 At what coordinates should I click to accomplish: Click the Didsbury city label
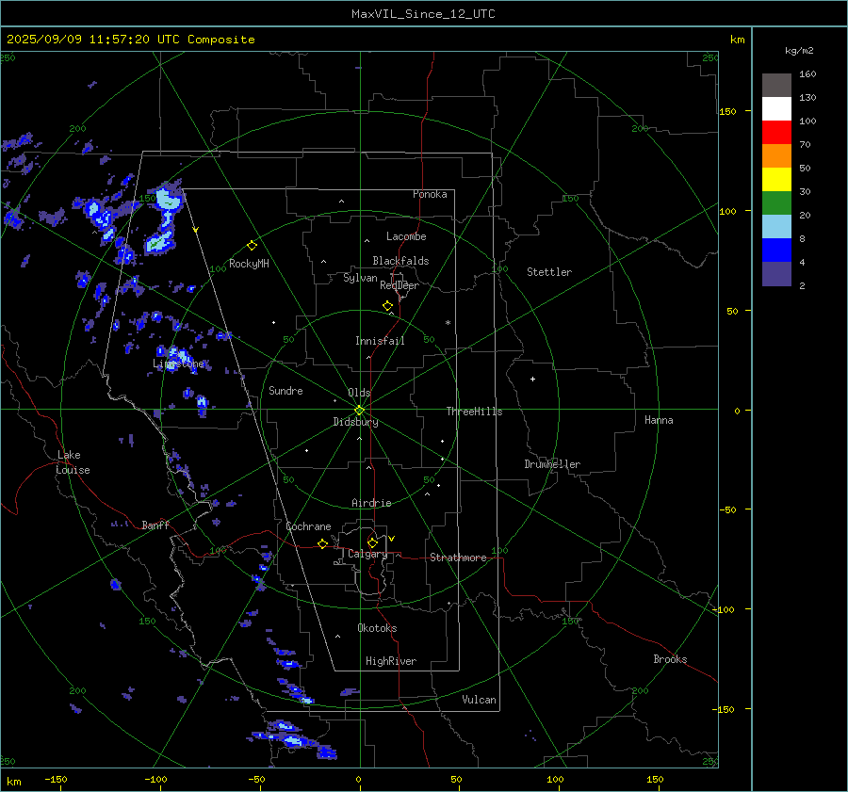(355, 422)
